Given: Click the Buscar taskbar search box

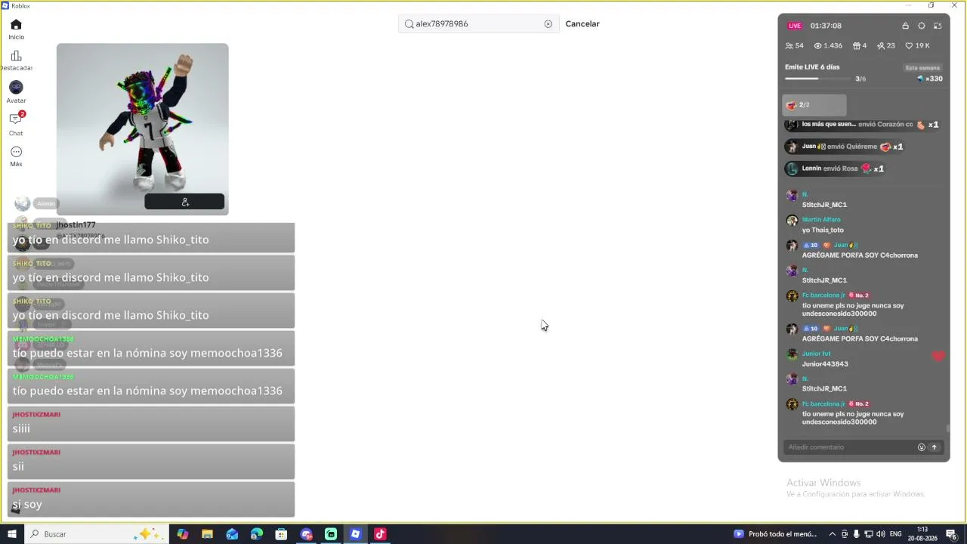Looking at the screenshot, I should pyautogui.click(x=97, y=534).
